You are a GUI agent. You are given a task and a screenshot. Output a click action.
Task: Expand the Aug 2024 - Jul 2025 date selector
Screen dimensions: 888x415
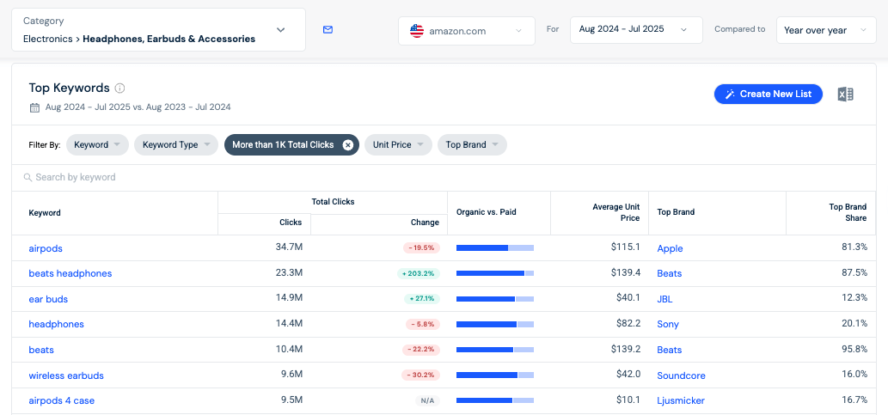tap(635, 29)
